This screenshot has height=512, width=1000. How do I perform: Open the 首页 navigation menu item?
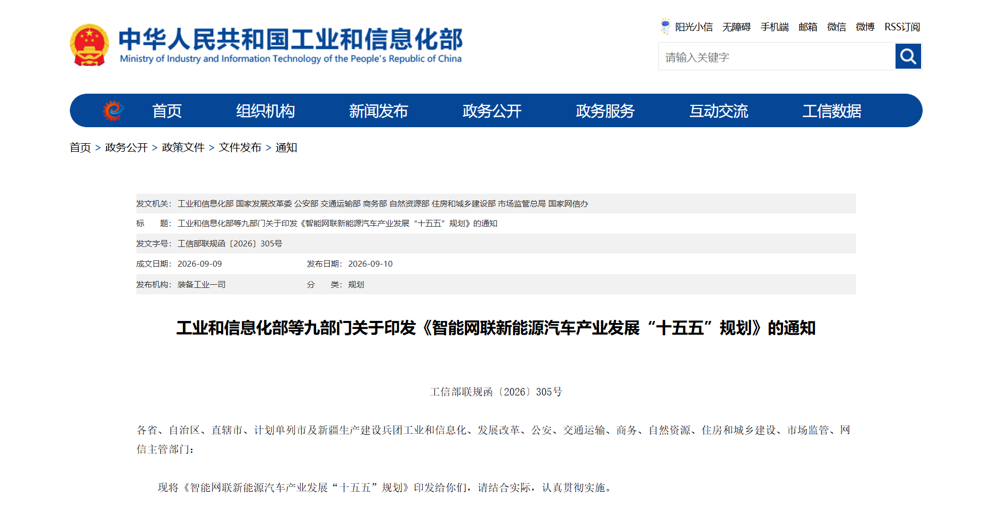coord(167,111)
